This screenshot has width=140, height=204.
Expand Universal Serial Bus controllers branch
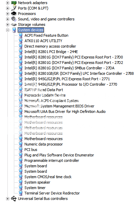[7, 199]
